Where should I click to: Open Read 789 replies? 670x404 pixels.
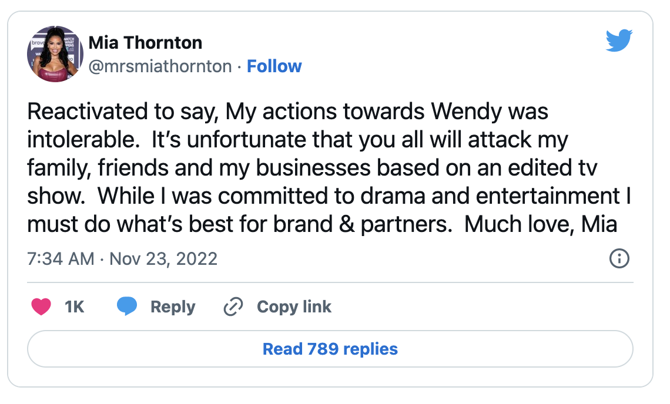coord(330,349)
